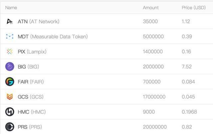Open the PIX (Lampix) token name
Image resolution: width=213 pixels, height=134 pixels.
click(x=32, y=52)
